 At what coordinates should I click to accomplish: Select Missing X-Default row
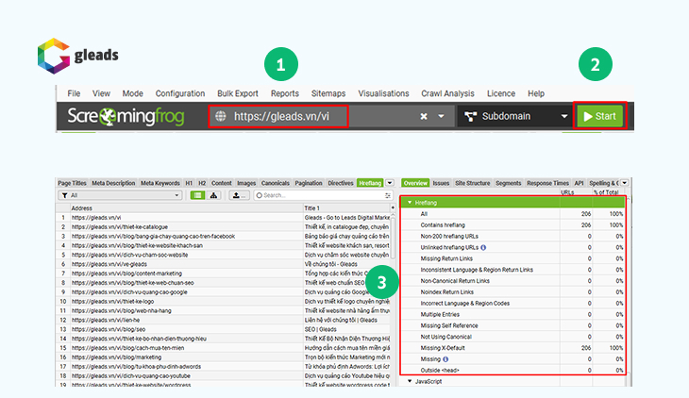tap(513, 348)
